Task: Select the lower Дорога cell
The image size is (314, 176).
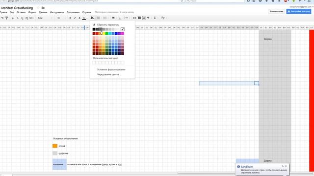Action: [268, 161]
